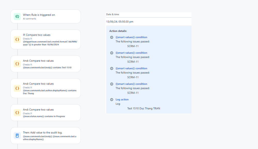Click the info icon beside the first smart values condition
Viewport: 258px width, 149px height.
click(112, 37)
